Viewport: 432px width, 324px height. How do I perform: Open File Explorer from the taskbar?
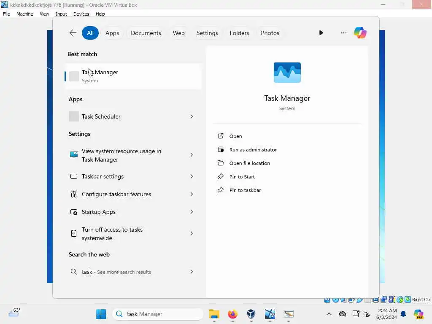point(214,314)
